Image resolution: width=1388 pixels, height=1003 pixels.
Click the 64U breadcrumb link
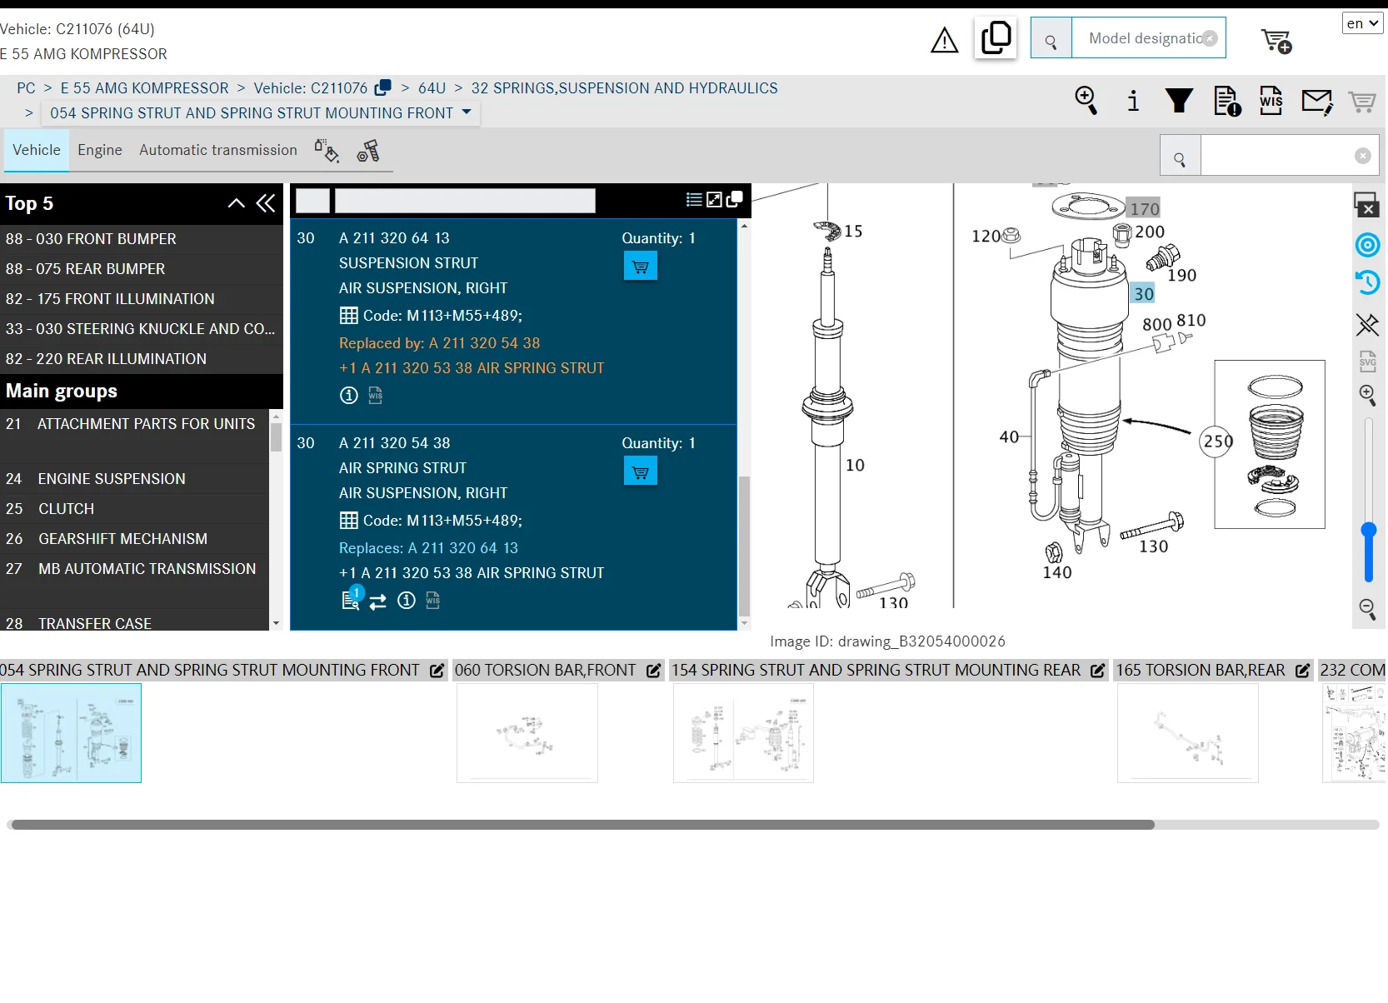(x=432, y=88)
